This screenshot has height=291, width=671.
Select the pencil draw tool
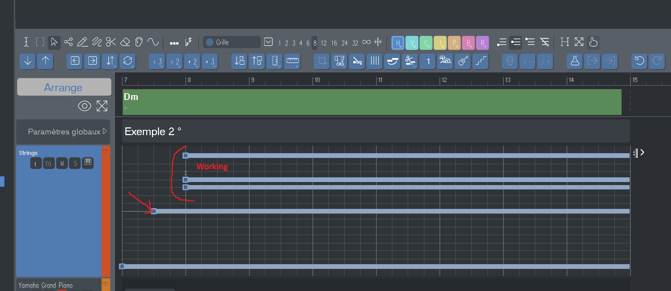(x=82, y=42)
